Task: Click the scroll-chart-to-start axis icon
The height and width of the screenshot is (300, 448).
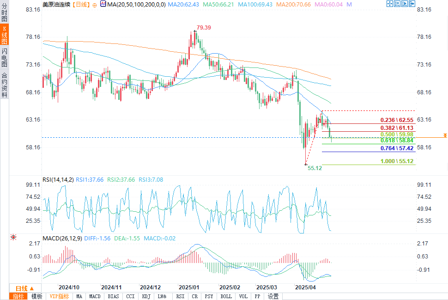Action: (397, 4)
